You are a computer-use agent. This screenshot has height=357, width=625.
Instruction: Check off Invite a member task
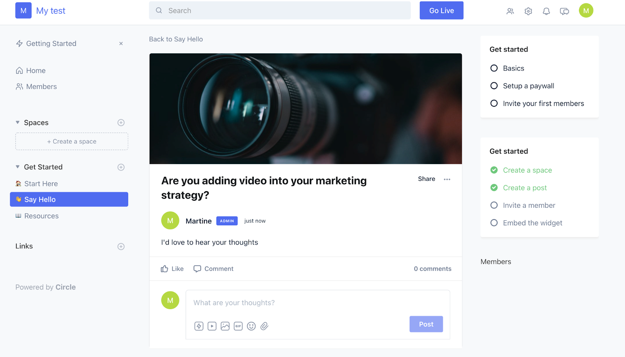coord(494,205)
